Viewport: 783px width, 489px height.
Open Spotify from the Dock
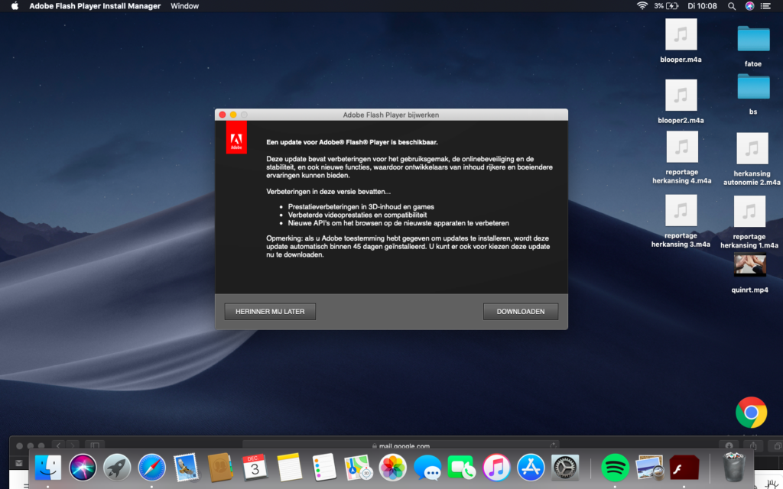pyautogui.click(x=615, y=467)
